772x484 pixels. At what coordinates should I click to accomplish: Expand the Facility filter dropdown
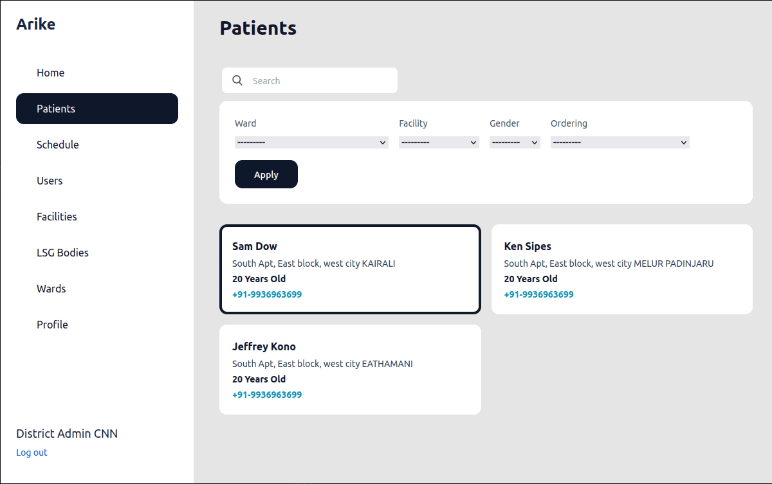tap(439, 143)
